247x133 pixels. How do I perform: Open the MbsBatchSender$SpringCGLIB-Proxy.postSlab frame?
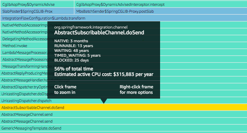tap(160, 11)
